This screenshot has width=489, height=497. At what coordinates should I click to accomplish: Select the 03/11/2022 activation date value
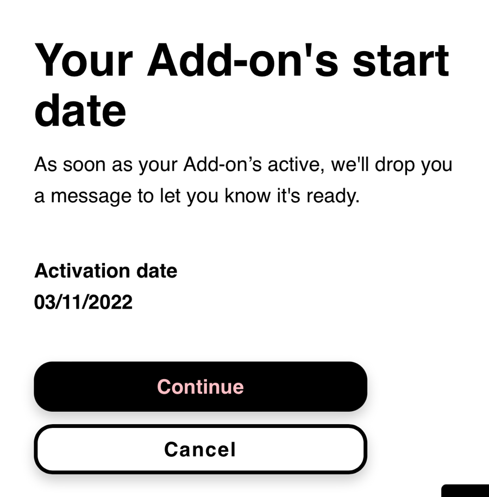(x=83, y=302)
